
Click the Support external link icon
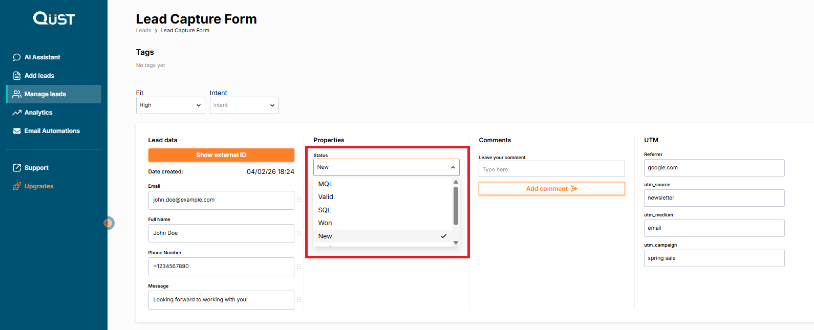pos(17,168)
